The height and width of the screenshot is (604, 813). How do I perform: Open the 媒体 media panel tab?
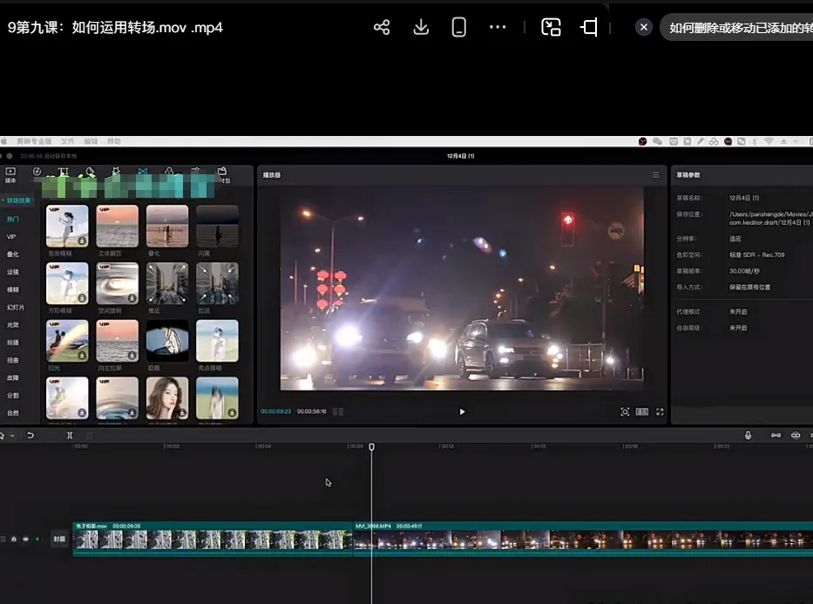[10, 174]
